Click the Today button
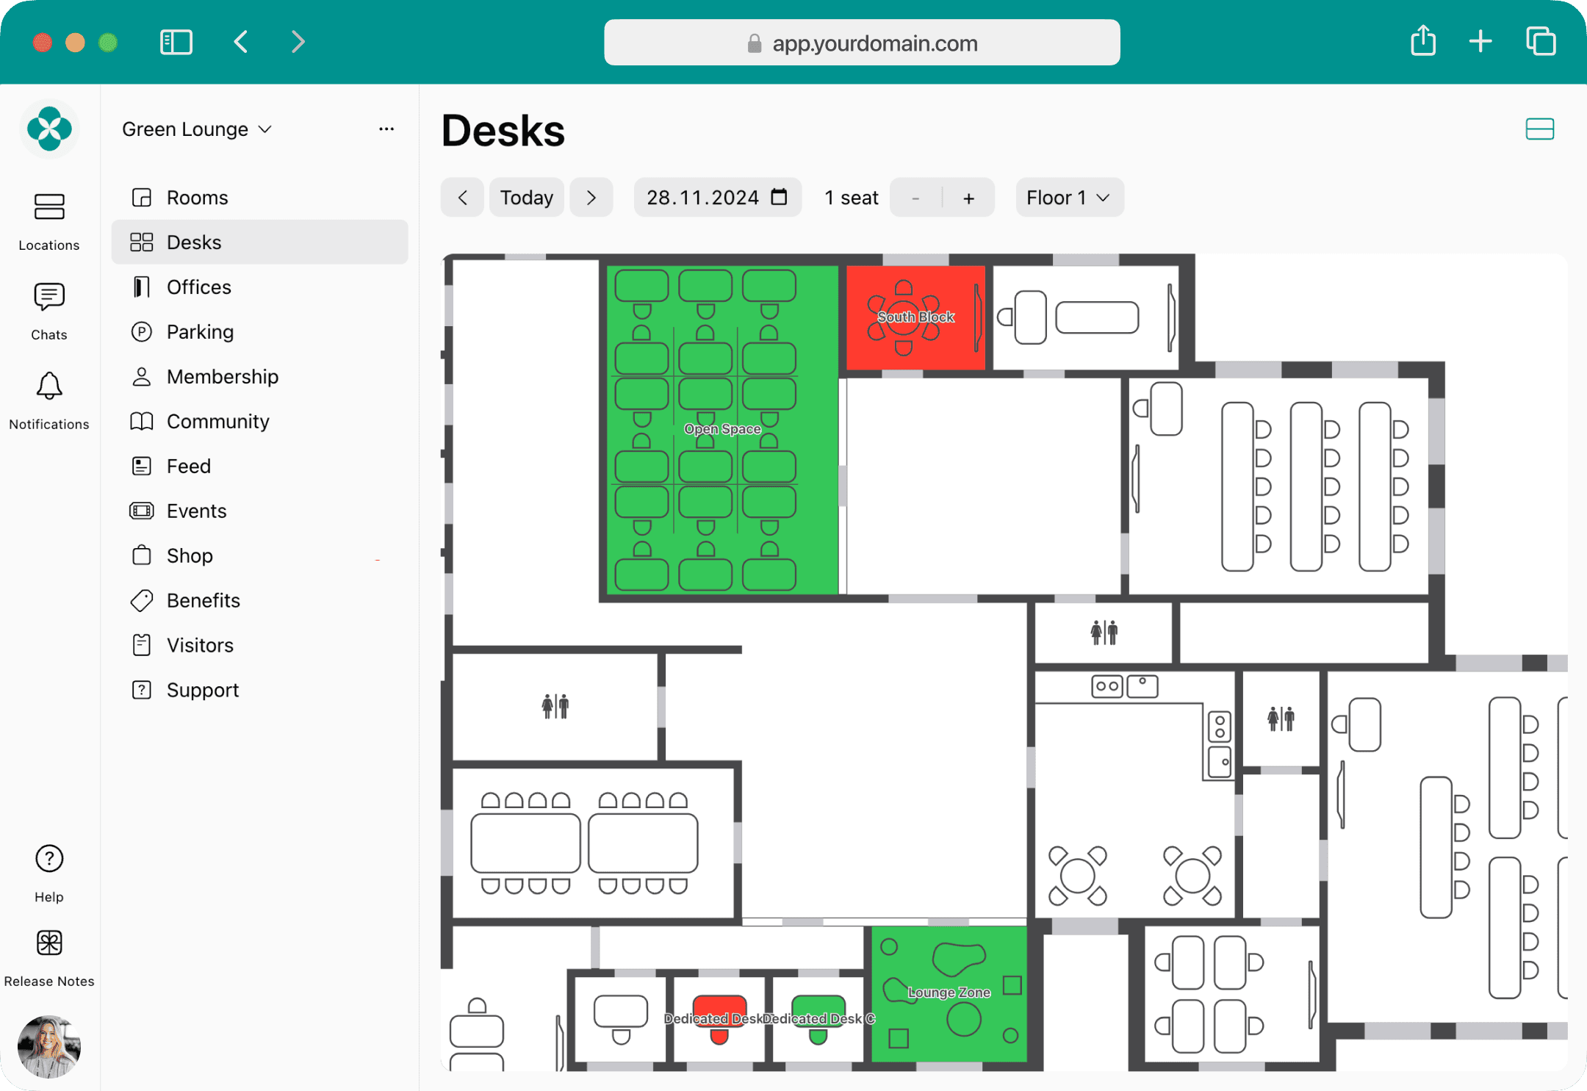This screenshot has height=1091, width=1587. [x=527, y=198]
